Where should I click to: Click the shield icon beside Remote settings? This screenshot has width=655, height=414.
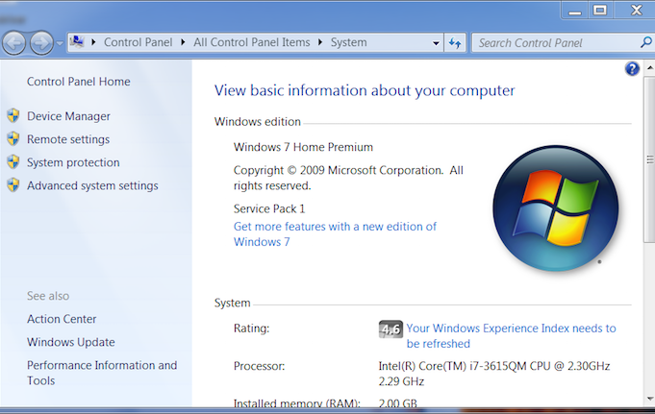[x=13, y=138]
